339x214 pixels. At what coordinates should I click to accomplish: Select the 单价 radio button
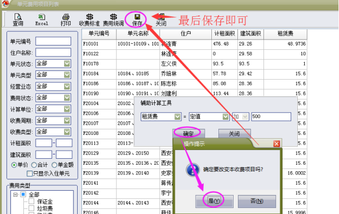click(x=14, y=165)
